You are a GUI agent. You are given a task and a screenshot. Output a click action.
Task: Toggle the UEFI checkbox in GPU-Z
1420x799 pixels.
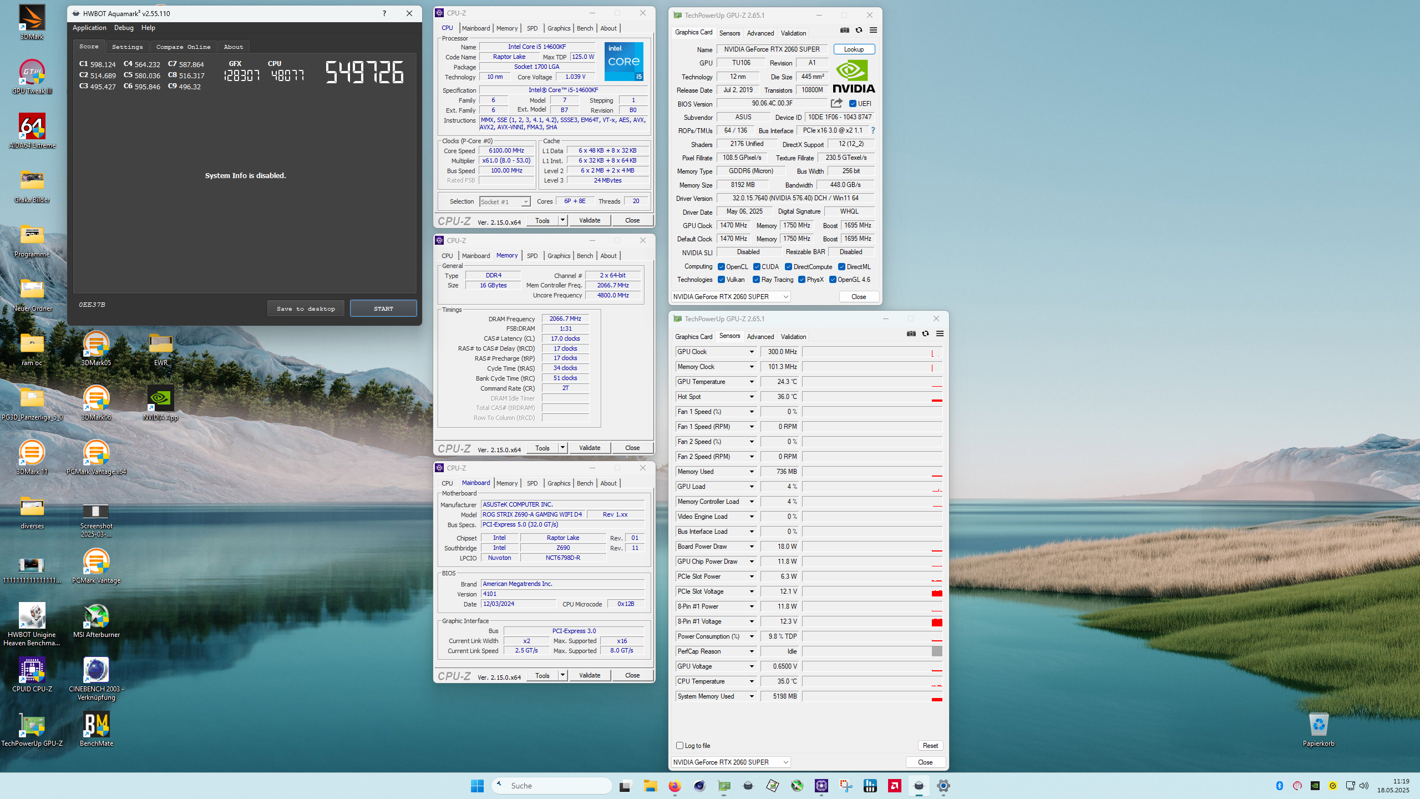click(853, 104)
